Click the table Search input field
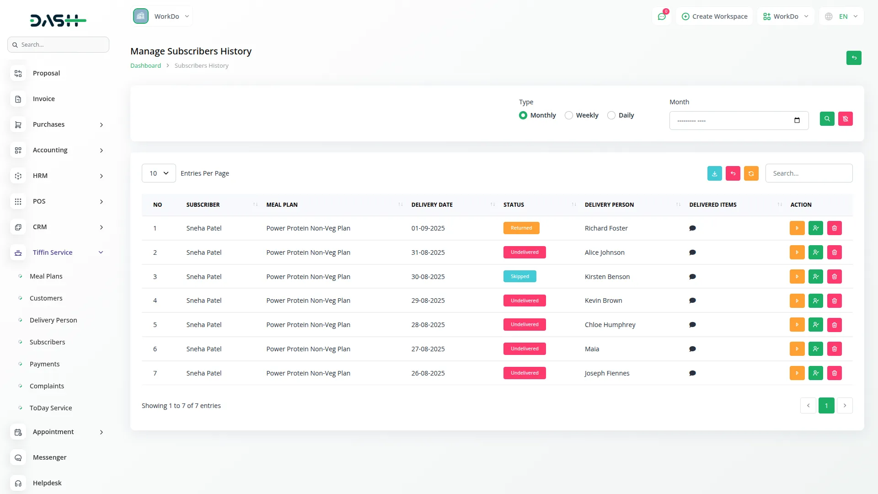Image resolution: width=878 pixels, height=494 pixels. [808, 173]
